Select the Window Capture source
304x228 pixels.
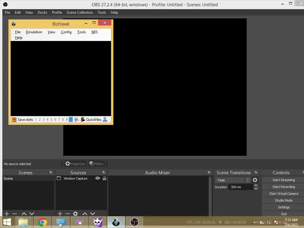pos(75,178)
